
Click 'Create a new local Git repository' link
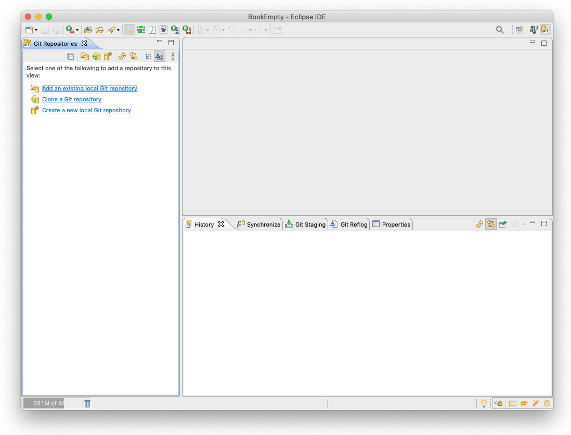point(86,110)
